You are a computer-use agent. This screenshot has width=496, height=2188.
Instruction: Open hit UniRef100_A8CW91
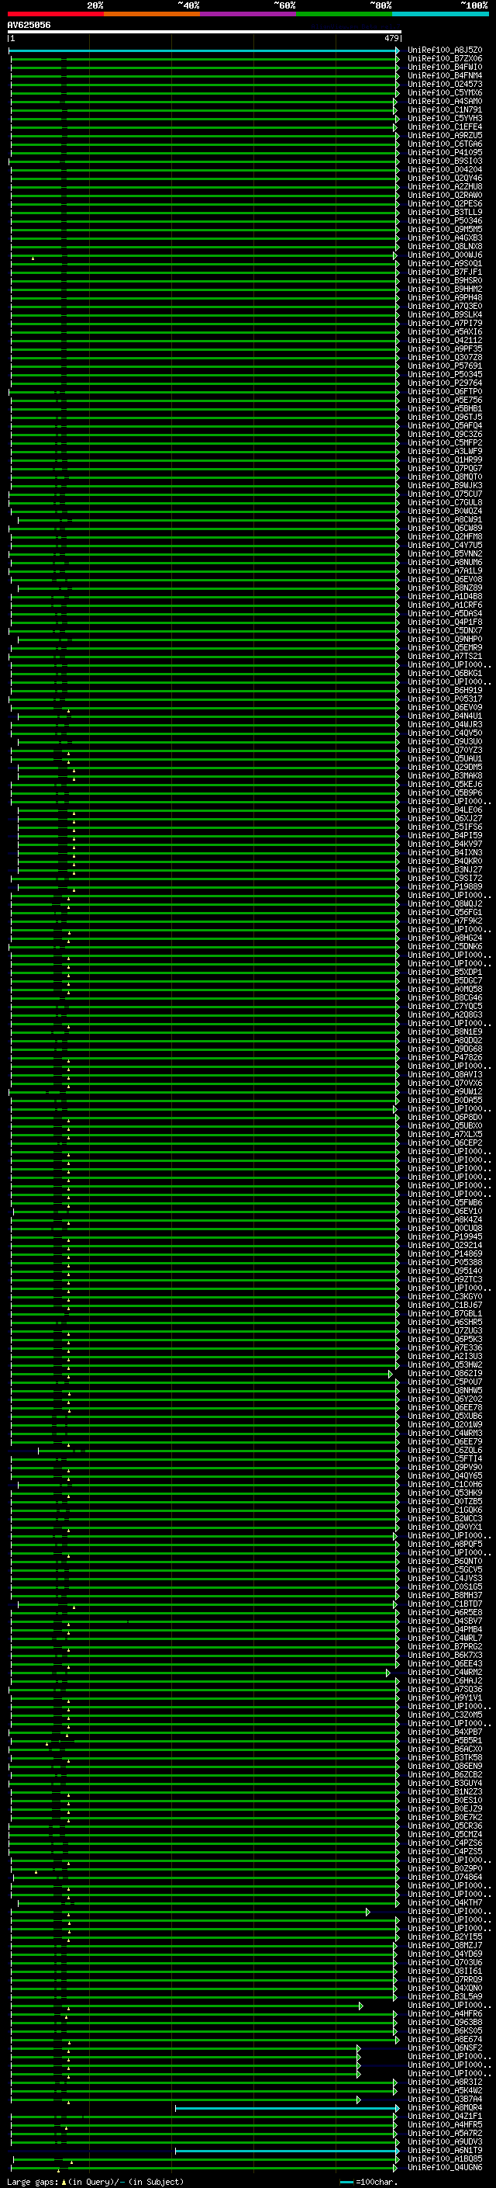pyautogui.click(x=445, y=520)
